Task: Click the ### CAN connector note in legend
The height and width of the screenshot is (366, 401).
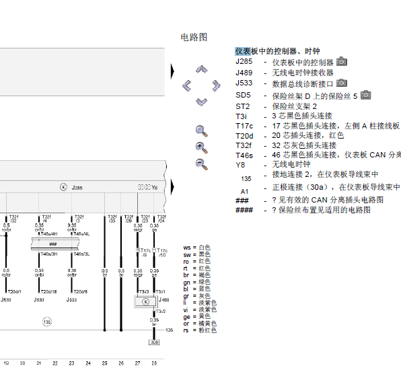Action: 309,200
